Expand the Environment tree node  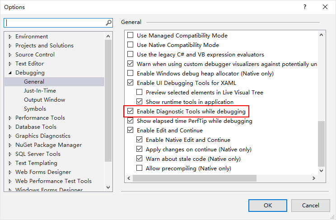point(10,37)
